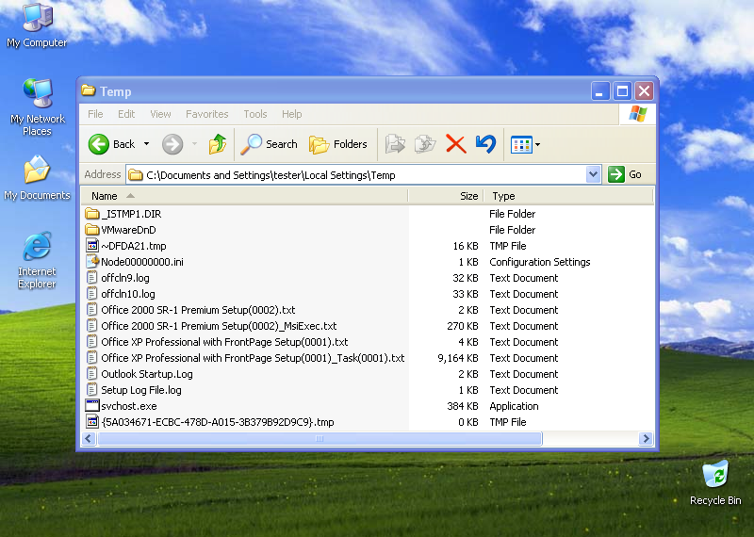Open the Views dropdown button
The height and width of the screenshot is (537, 754).
(x=525, y=144)
